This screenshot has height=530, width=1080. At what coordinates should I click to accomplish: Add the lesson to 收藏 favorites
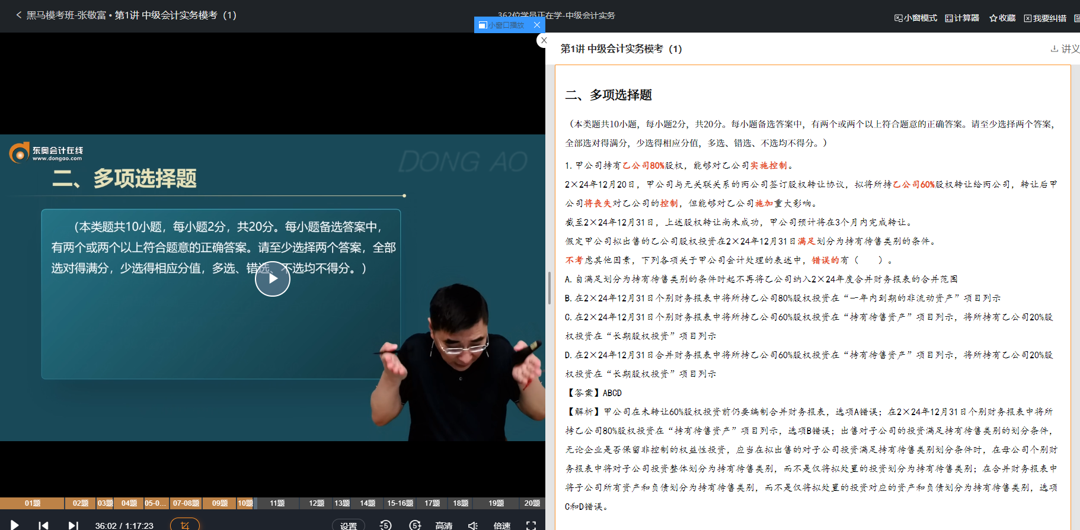(1002, 18)
